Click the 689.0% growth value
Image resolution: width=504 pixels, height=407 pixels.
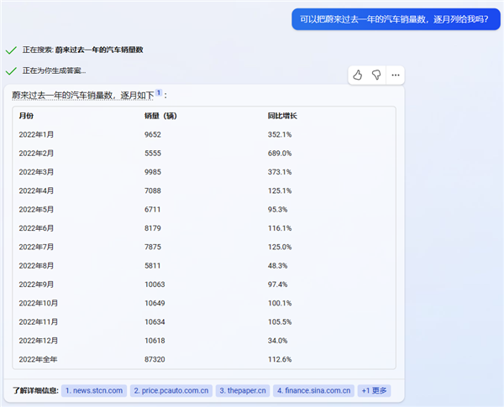pyautogui.click(x=280, y=154)
